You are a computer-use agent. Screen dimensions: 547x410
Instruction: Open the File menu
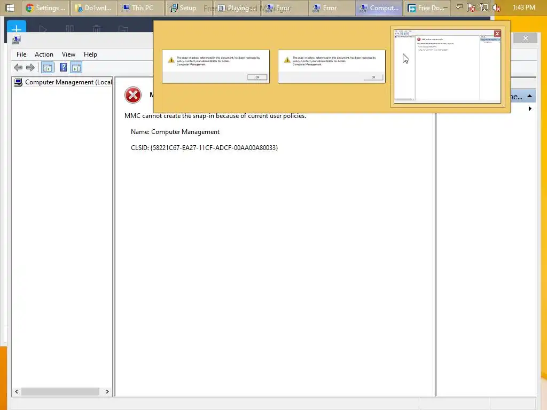pos(21,54)
